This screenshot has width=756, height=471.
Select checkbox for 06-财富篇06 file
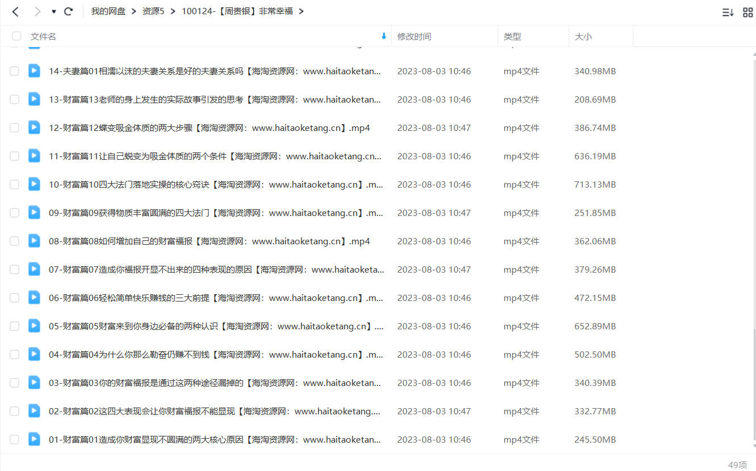(14, 298)
